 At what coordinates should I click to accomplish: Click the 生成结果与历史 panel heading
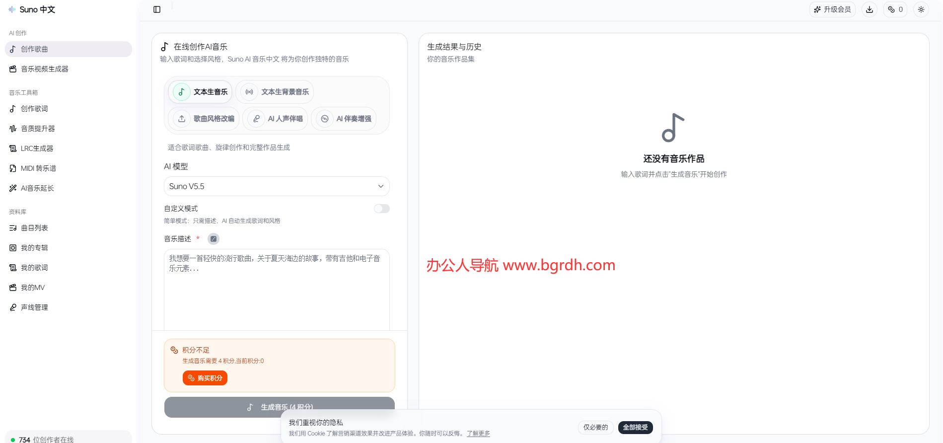454,47
